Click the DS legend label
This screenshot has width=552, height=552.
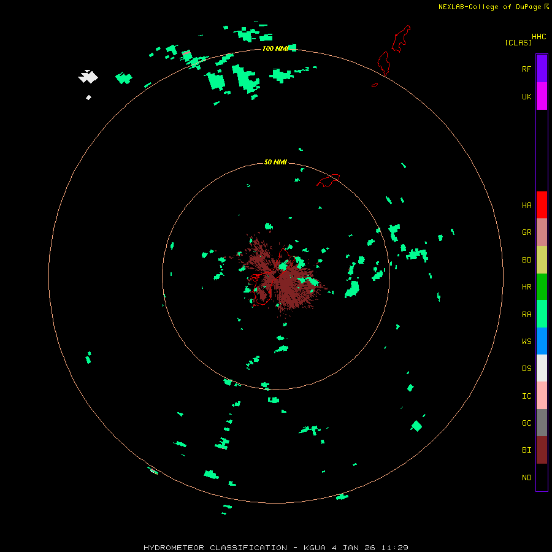point(526,369)
